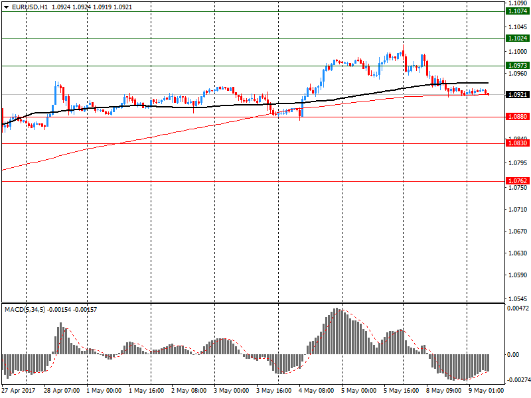Click the 1.0710 price scale value
Screen dimensions: 531x398
click(x=518, y=210)
